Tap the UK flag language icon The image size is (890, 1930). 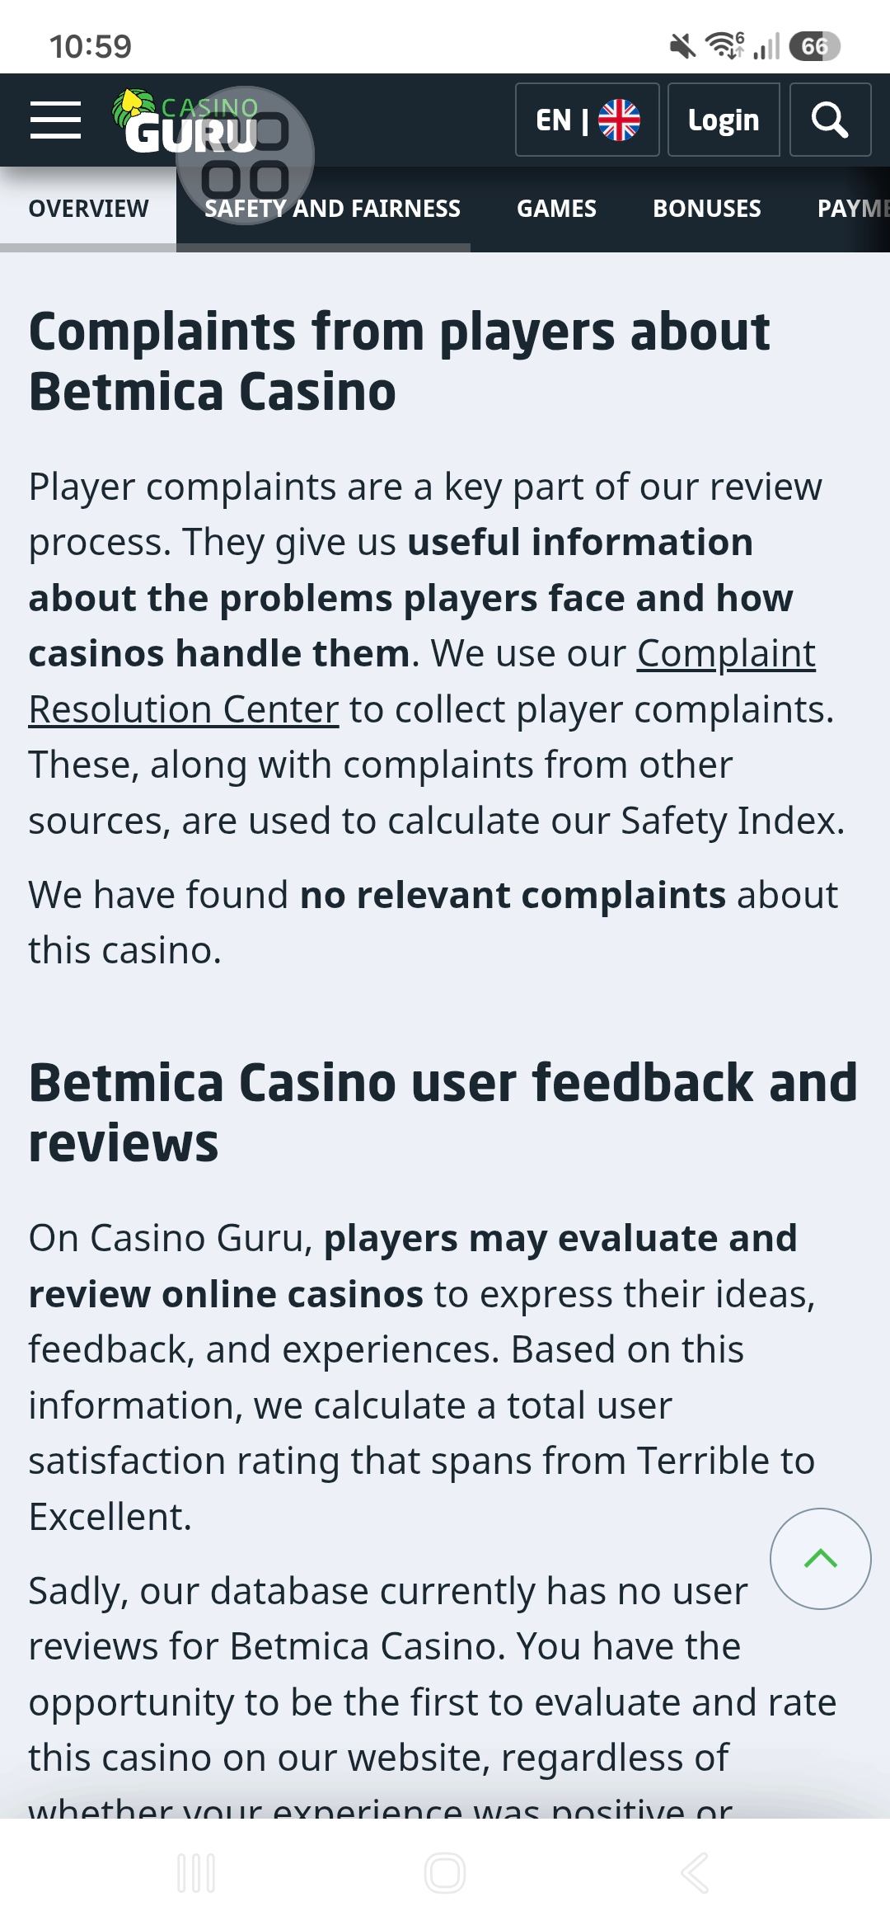point(619,120)
